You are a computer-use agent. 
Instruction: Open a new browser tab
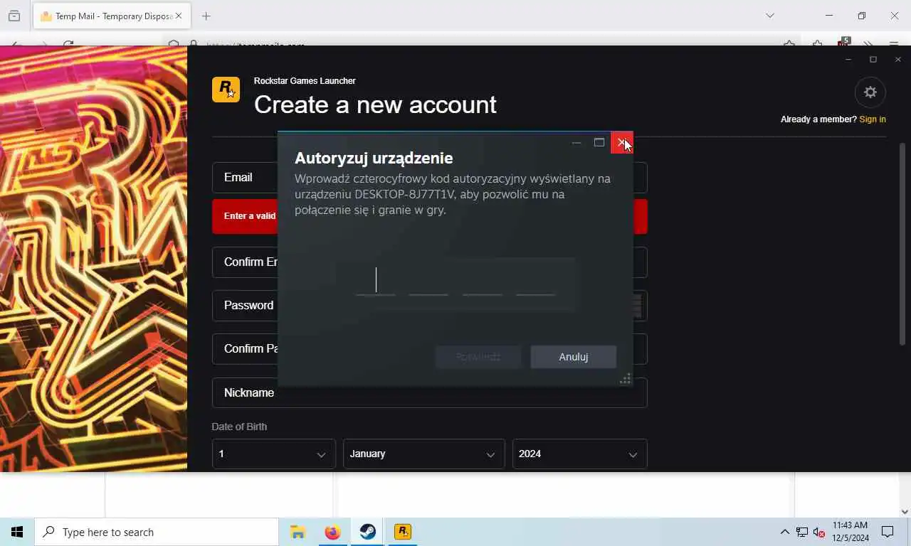tap(206, 16)
